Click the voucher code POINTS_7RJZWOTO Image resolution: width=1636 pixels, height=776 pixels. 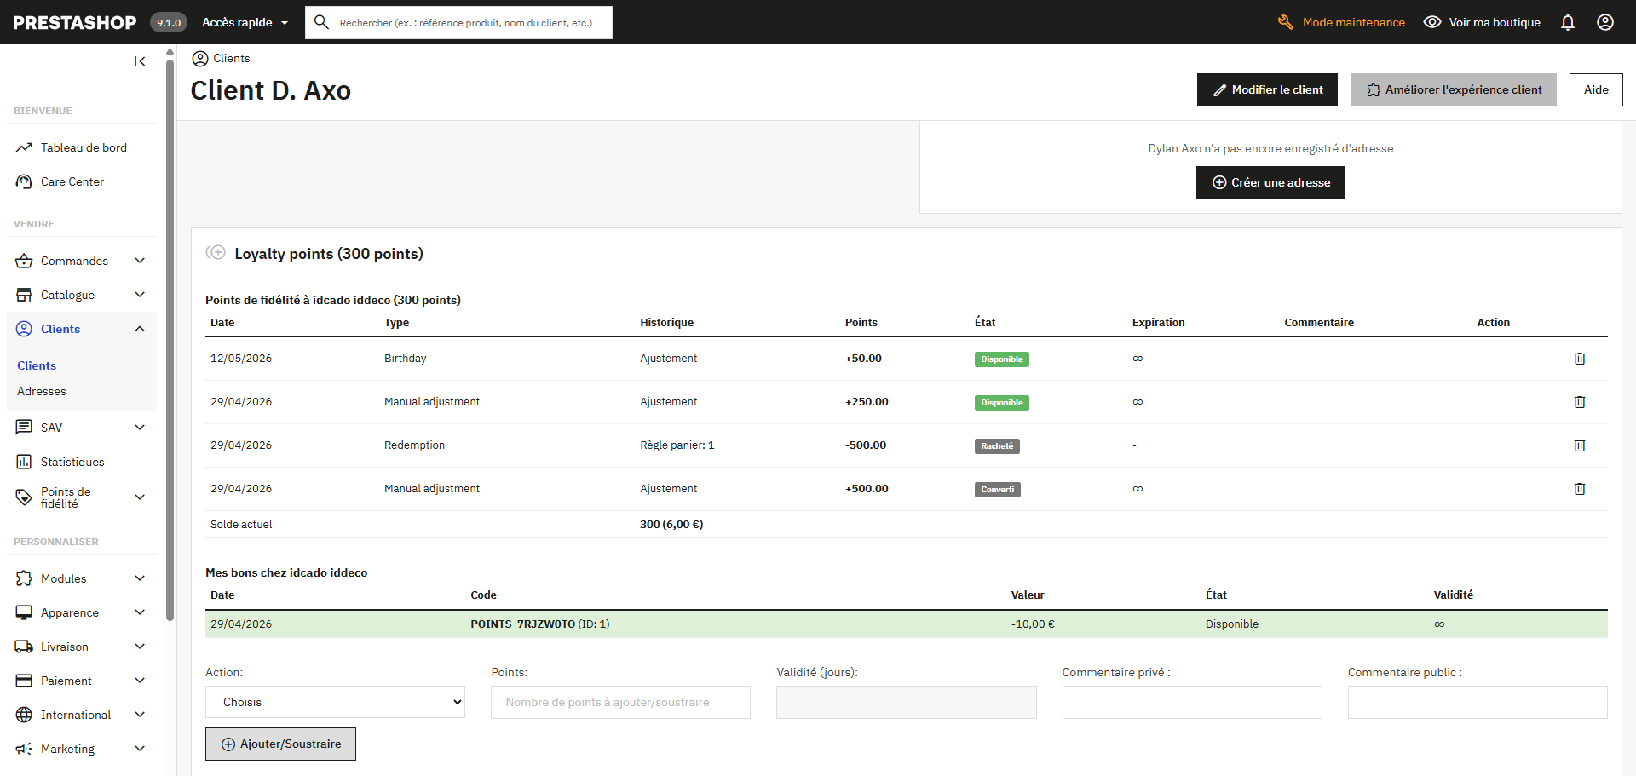pyautogui.click(x=522, y=624)
